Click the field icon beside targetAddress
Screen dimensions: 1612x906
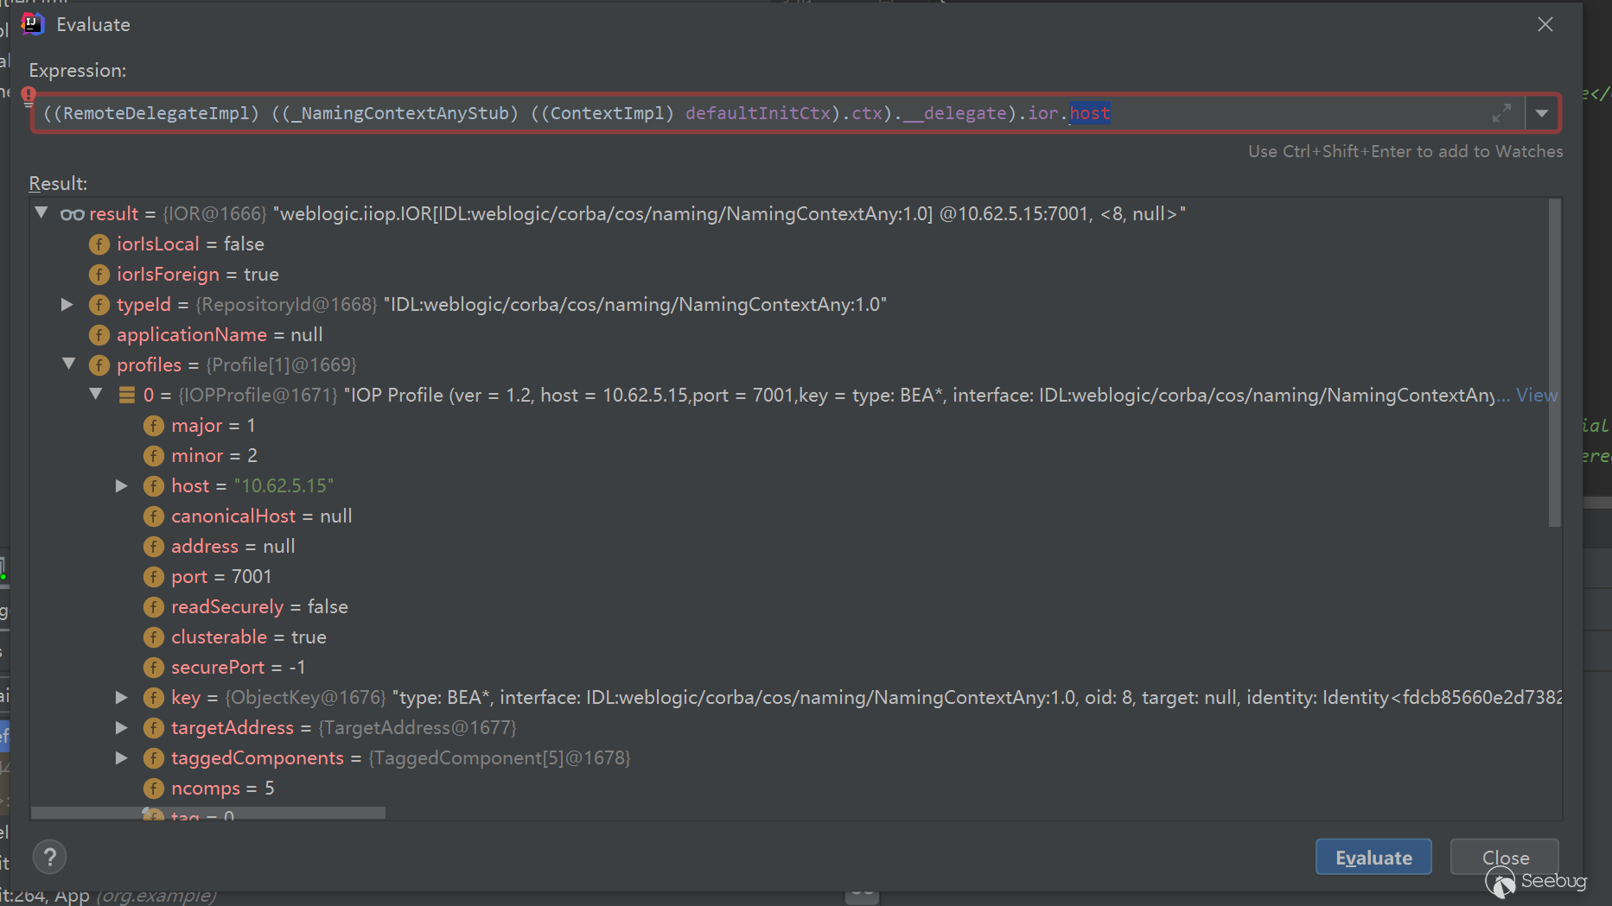(x=154, y=727)
